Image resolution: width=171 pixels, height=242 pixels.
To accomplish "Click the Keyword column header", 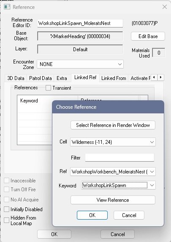I will [47, 101].
